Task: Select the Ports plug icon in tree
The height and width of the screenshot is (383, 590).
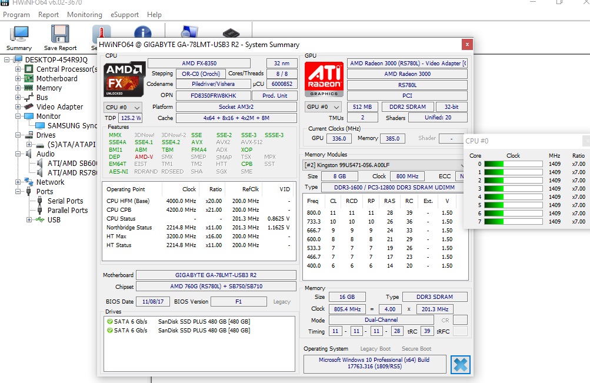Action: 29,192
